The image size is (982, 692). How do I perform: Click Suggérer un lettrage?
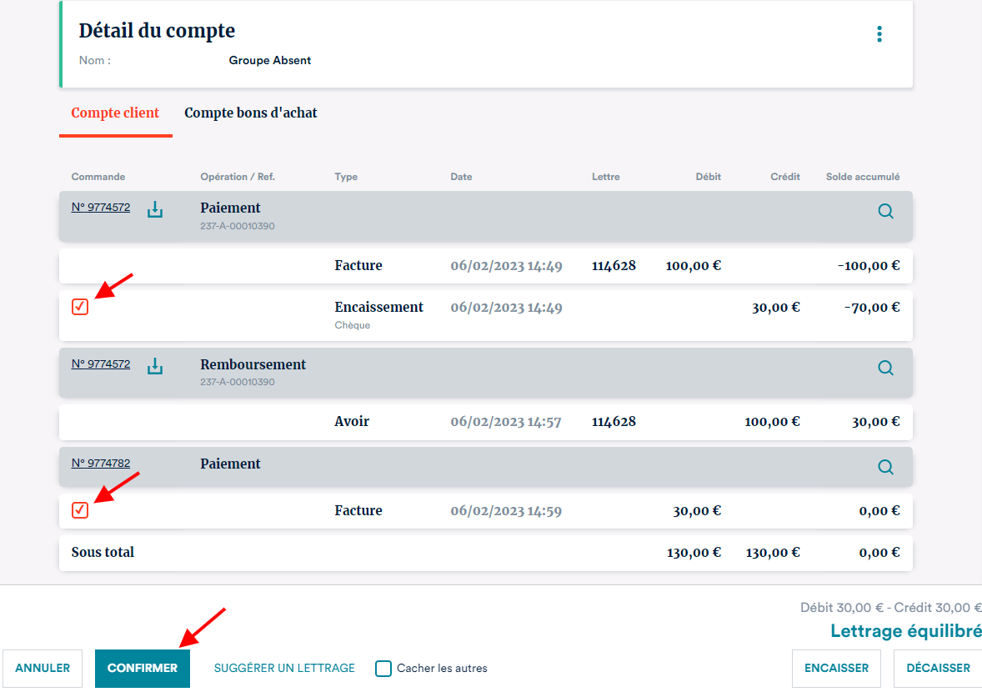pyautogui.click(x=284, y=668)
